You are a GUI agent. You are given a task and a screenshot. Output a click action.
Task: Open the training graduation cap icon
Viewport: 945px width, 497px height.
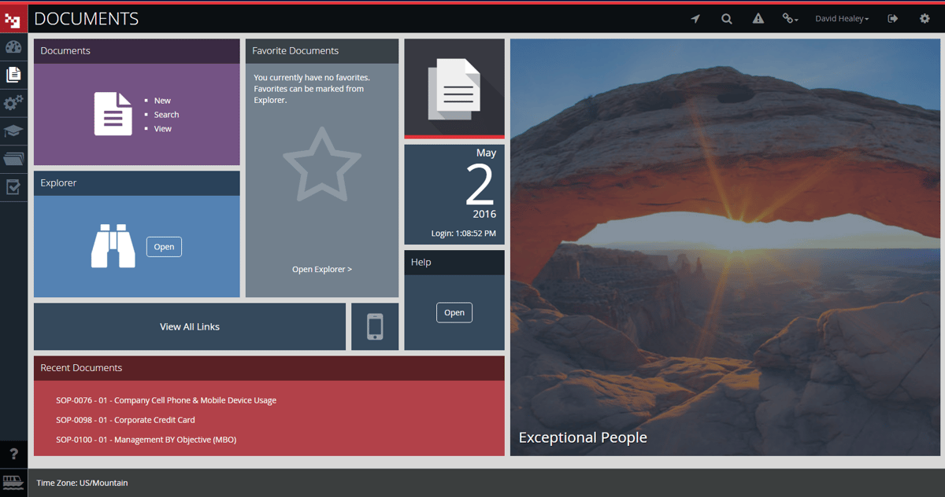13,131
